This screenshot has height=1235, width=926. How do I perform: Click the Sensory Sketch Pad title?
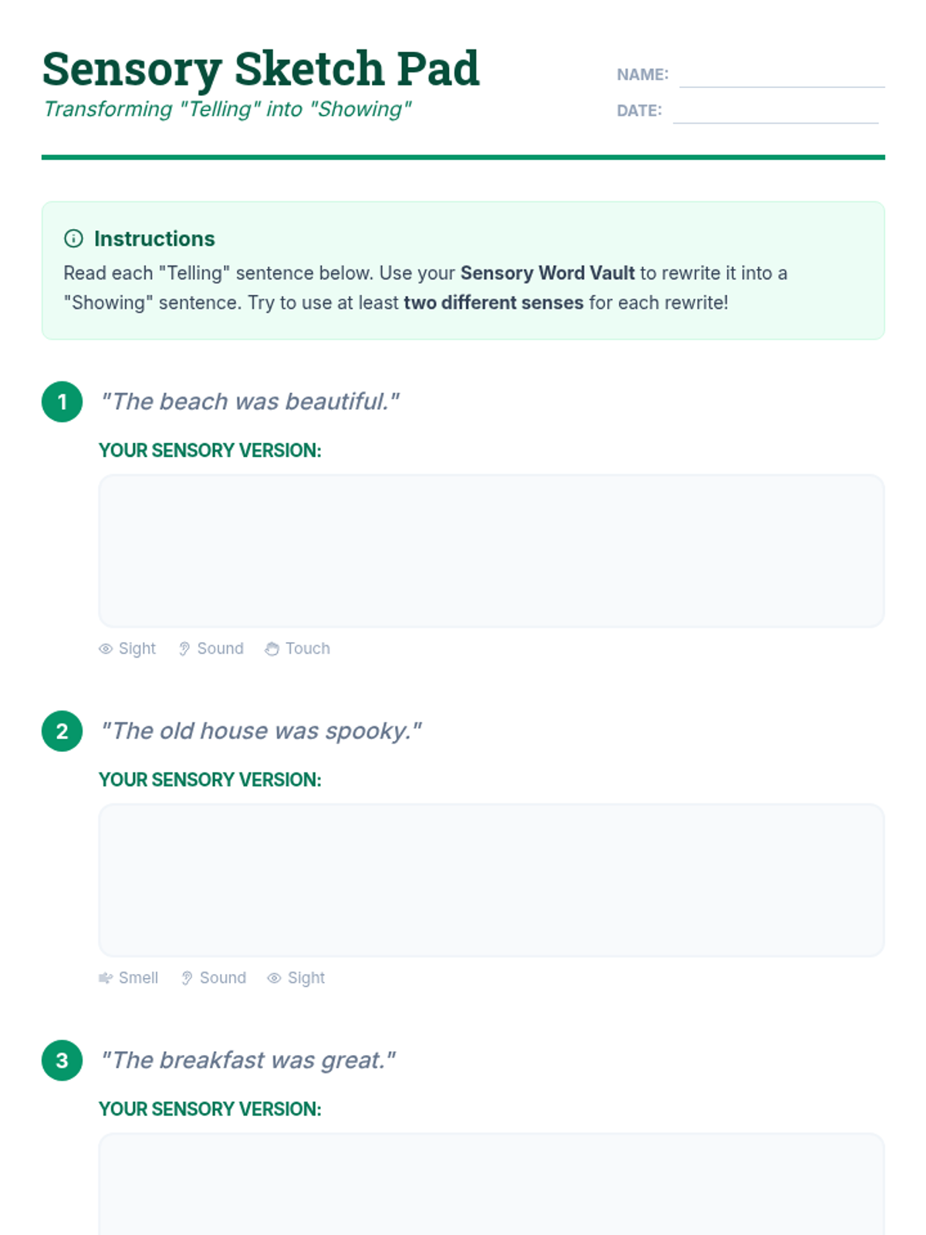click(x=261, y=69)
